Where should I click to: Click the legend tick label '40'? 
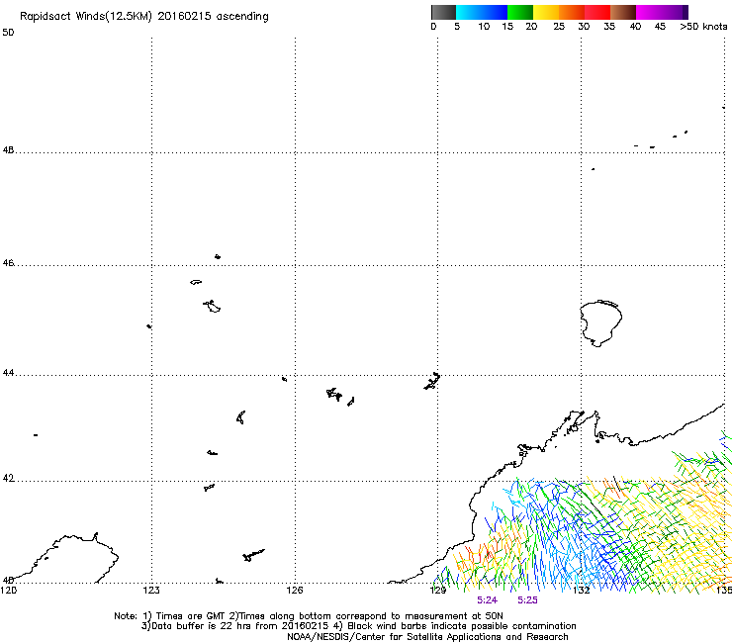[635, 27]
